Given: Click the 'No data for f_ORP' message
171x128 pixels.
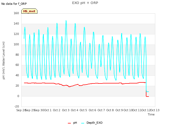Looking at the screenshot, I should [x=14, y=4].
